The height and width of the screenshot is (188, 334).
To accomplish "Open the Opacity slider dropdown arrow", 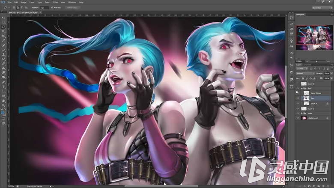I will coord(331,74).
